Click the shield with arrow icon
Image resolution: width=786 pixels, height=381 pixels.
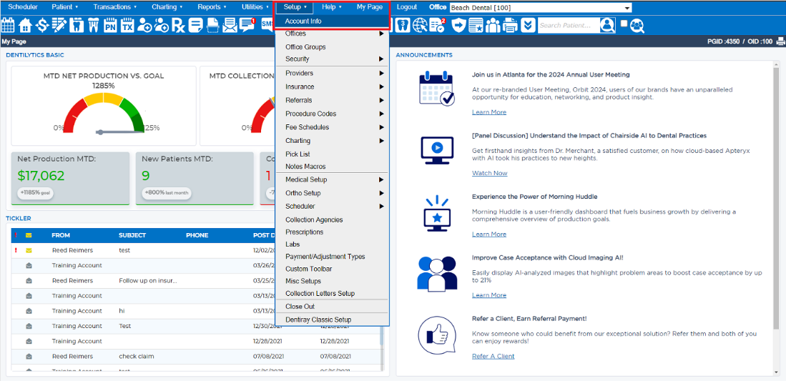click(x=459, y=24)
